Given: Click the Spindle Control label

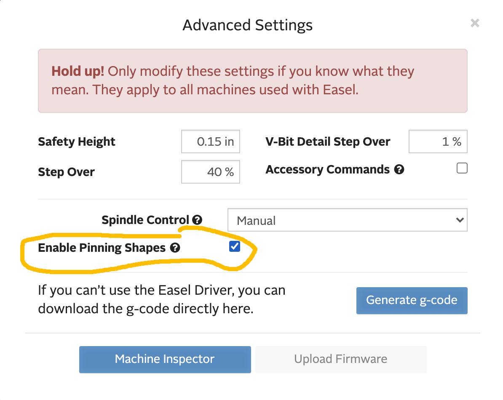Looking at the screenshot, I should click(145, 220).
